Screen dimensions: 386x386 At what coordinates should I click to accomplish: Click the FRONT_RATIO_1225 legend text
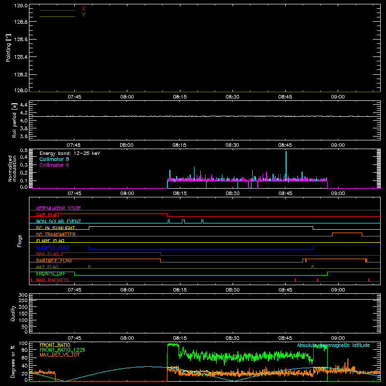[x=62, y=350]
